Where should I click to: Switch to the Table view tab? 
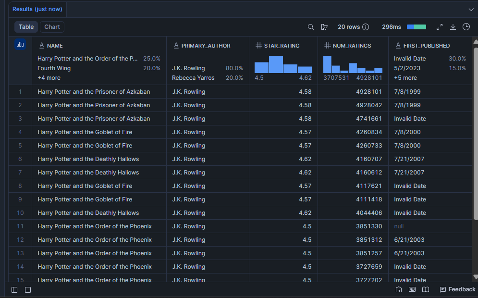[26, 27]
